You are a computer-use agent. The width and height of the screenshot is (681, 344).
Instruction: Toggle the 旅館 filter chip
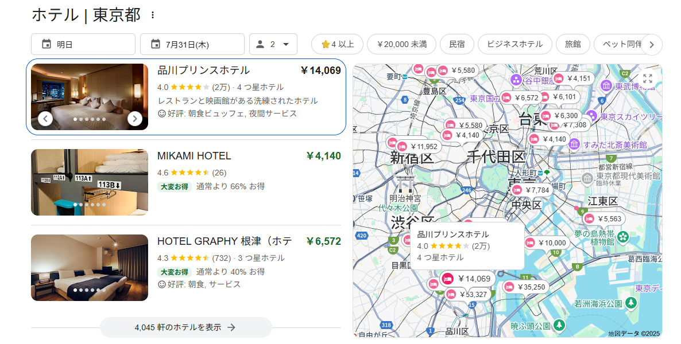572,44
